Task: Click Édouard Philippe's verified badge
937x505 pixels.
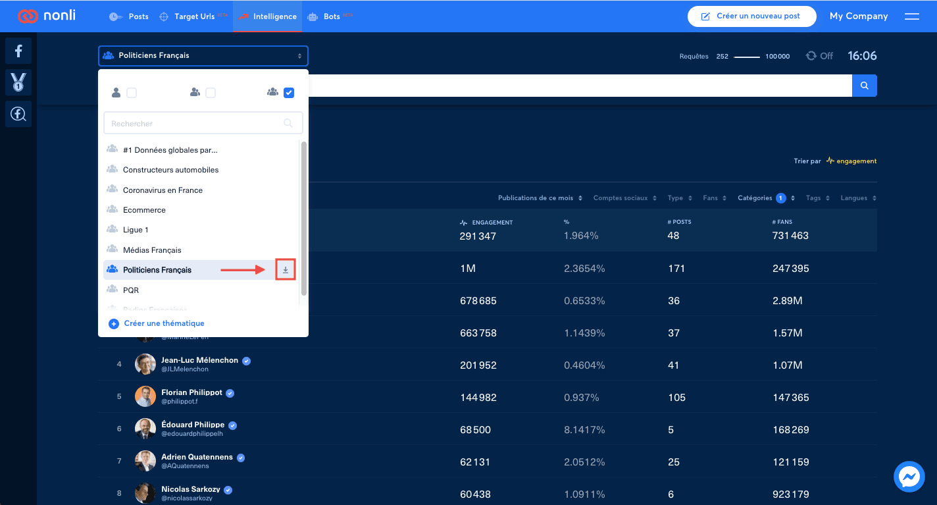Action: tap(233, 425)
